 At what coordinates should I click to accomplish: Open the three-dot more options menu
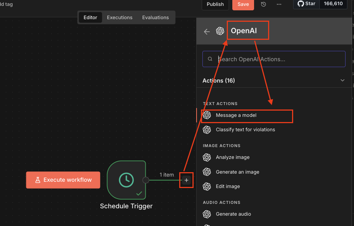pyautogui.click(x=279, y=4)
